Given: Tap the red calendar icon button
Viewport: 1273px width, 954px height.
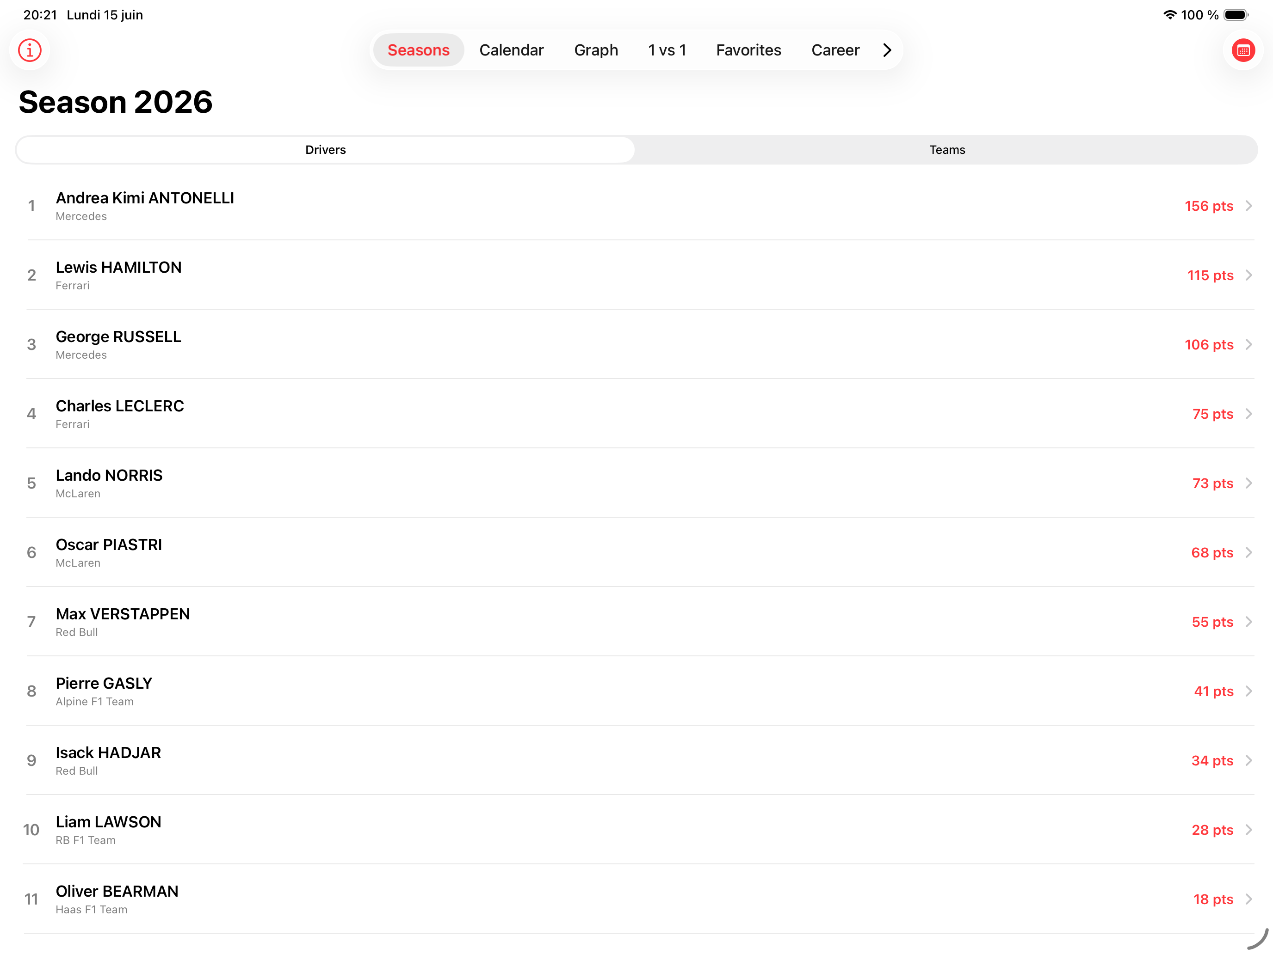Looking at the screenshot, I should point(1243,50).
